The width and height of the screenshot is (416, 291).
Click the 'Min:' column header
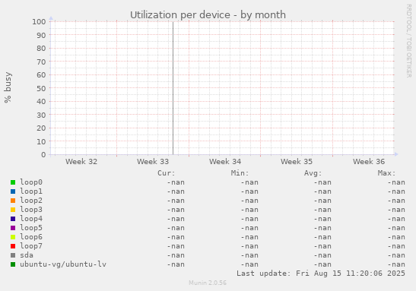tap(240, 173)
